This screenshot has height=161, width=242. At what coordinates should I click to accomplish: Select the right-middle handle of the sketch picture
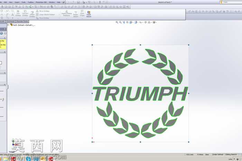click(189, 93)
